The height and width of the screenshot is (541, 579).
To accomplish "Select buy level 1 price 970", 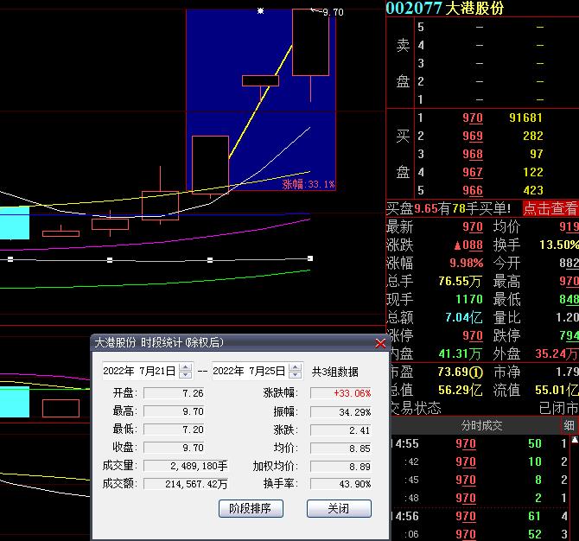I will 473,118.
